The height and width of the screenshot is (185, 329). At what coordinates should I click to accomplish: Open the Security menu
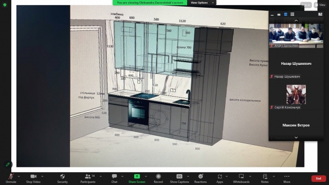point(63,178)
